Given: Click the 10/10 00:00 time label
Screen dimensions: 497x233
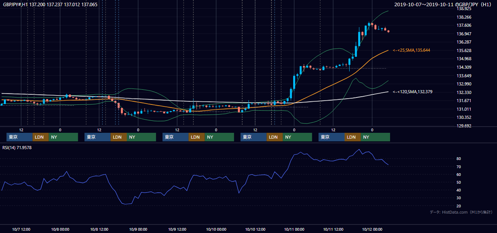Looking at the screenshot, I should tap(216, 229).
